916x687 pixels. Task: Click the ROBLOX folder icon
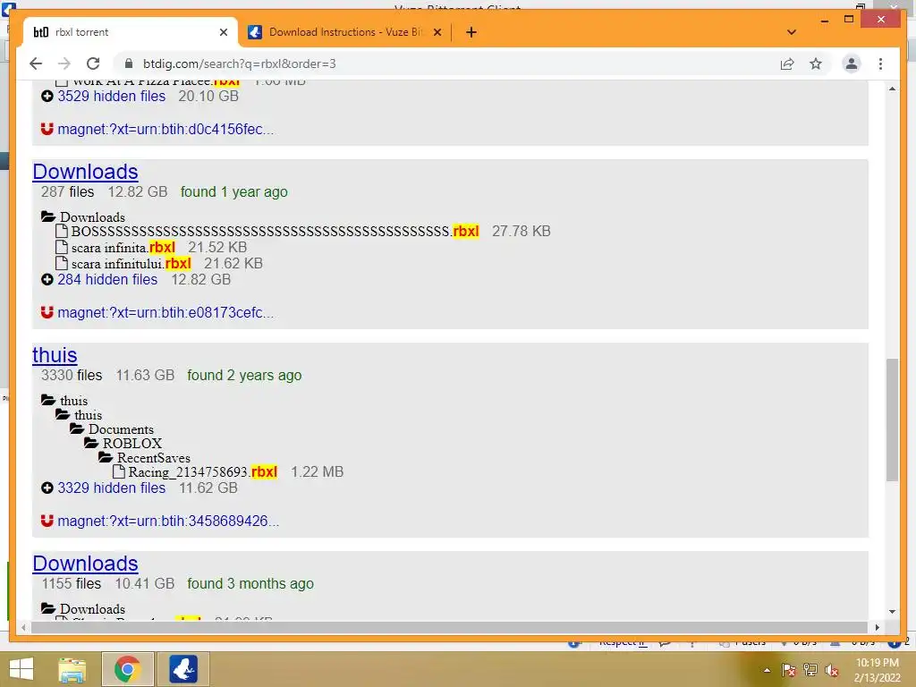(x=91, y=443)
